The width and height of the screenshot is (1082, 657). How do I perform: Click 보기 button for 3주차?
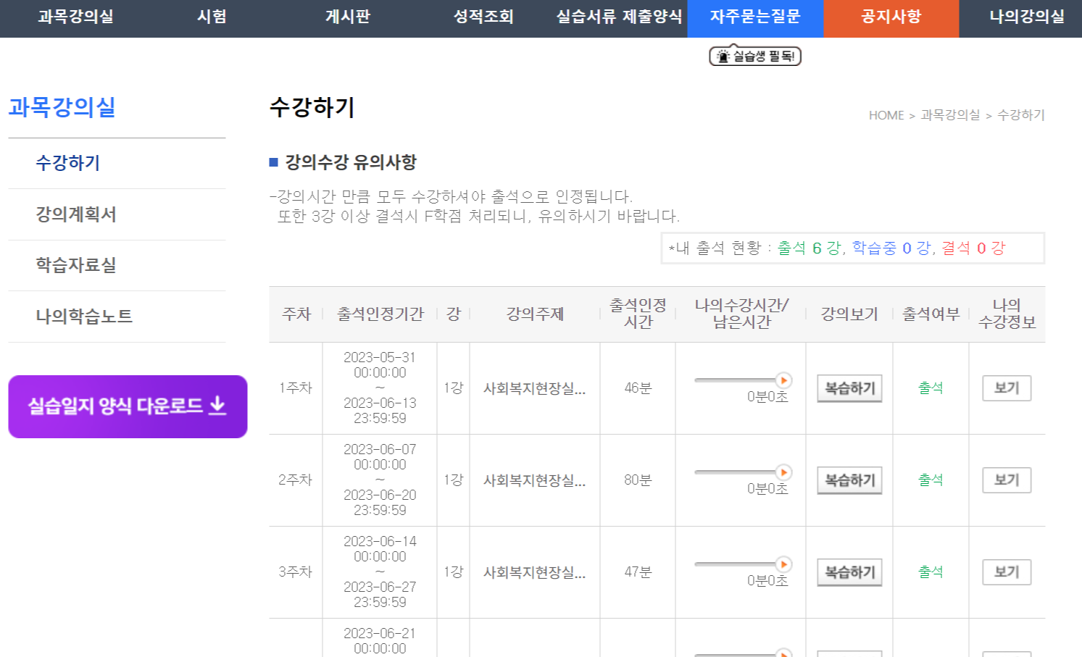(x=1007, y=572)
